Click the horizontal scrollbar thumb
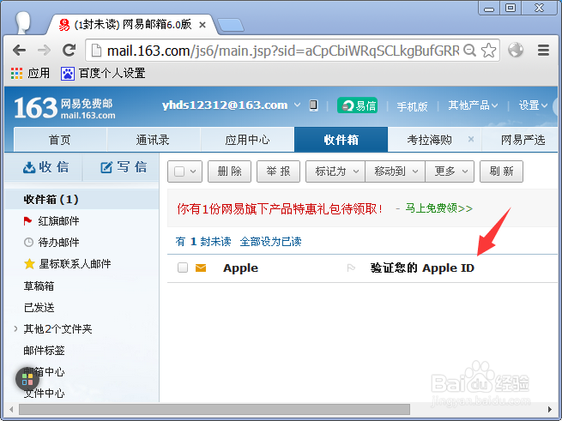Image resolution: width=562 pixels, height=421 pixels. (215, 409)
